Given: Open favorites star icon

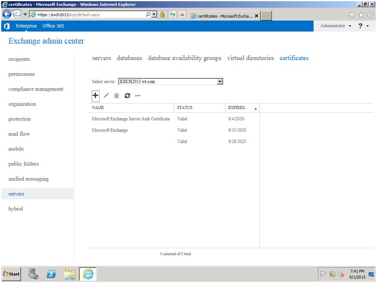Looking at the screenshot, I should [x=361, y=15].
